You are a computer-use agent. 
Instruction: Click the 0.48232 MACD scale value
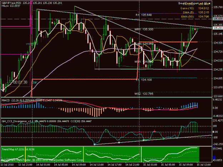click(x=218, y=100)
